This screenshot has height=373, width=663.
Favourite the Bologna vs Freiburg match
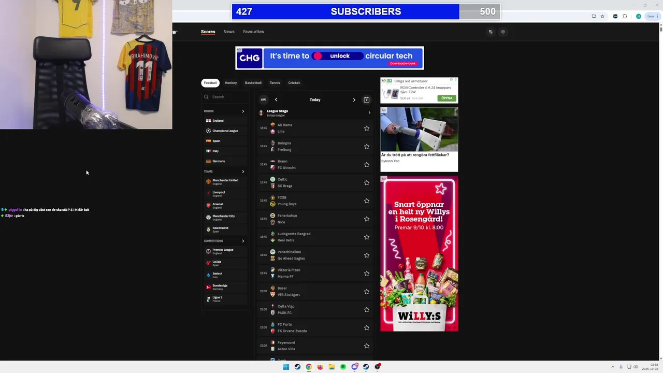pyautogui.click(x=366, y=146)
